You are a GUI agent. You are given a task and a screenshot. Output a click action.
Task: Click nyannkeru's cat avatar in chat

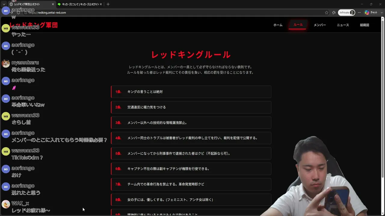click(6, 63)
